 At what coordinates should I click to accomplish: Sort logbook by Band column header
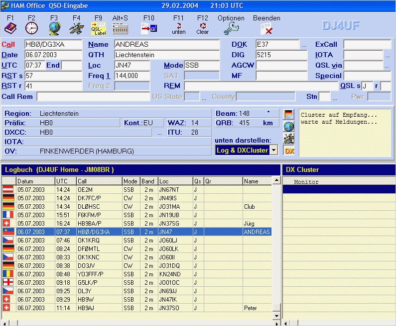click(149, 181)
